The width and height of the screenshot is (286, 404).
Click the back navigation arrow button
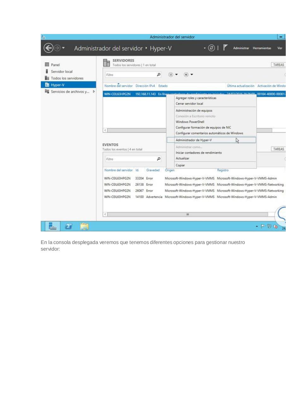[48, 48]
